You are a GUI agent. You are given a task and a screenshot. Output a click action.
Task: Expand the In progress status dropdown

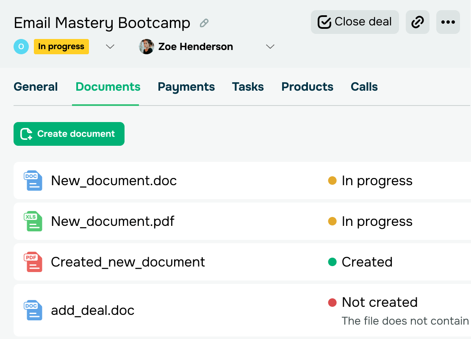coord(110,47)
